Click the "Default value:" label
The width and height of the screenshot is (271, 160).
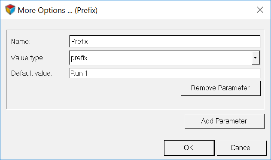pyautogui.click(x=32, y=73)
